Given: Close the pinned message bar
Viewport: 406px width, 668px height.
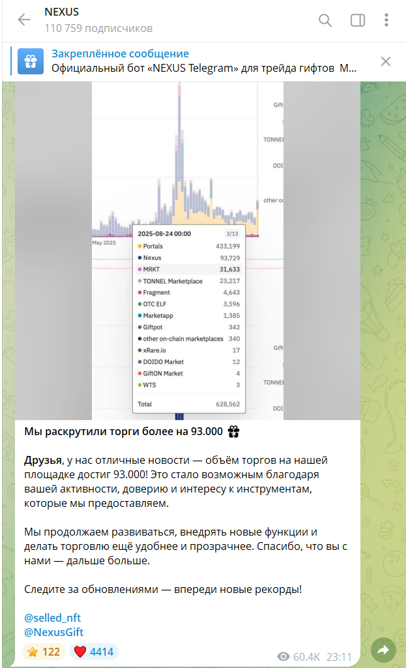Looking at the screenshot, I should pos(386,61).
